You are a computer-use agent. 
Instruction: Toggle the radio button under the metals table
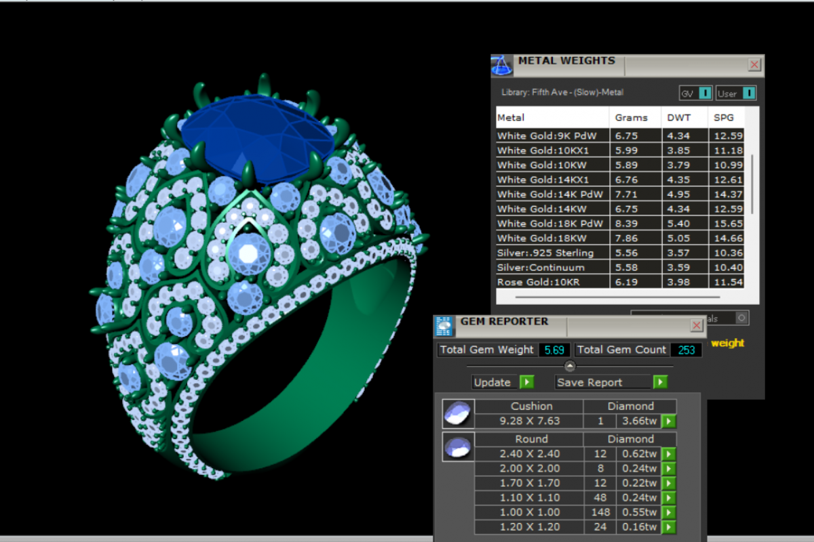click(x=741, y=318)
